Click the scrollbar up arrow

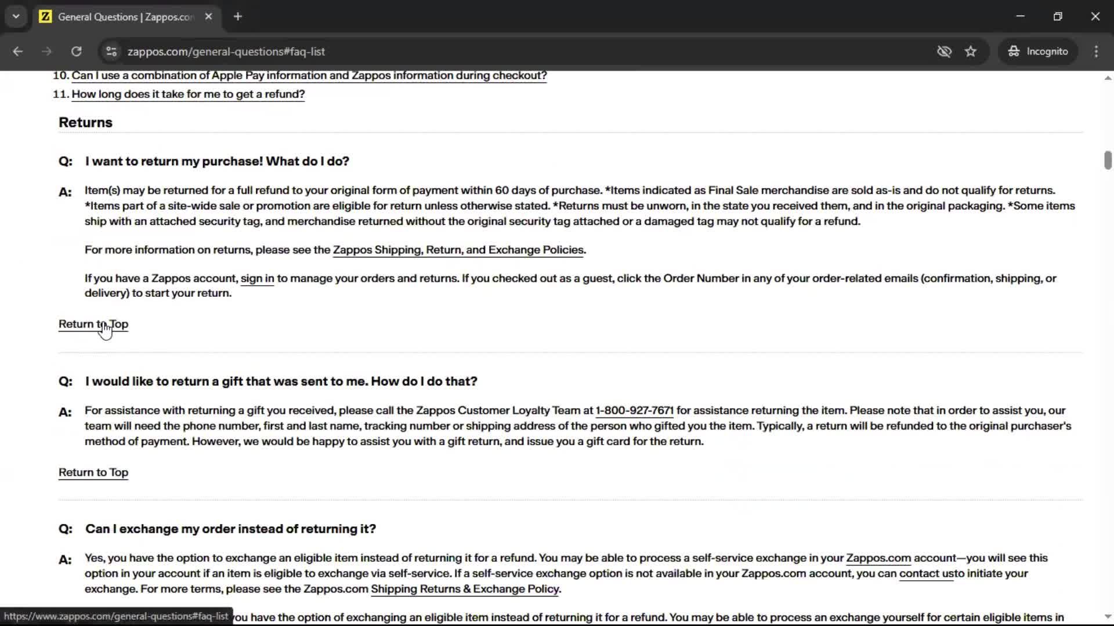1108,78
